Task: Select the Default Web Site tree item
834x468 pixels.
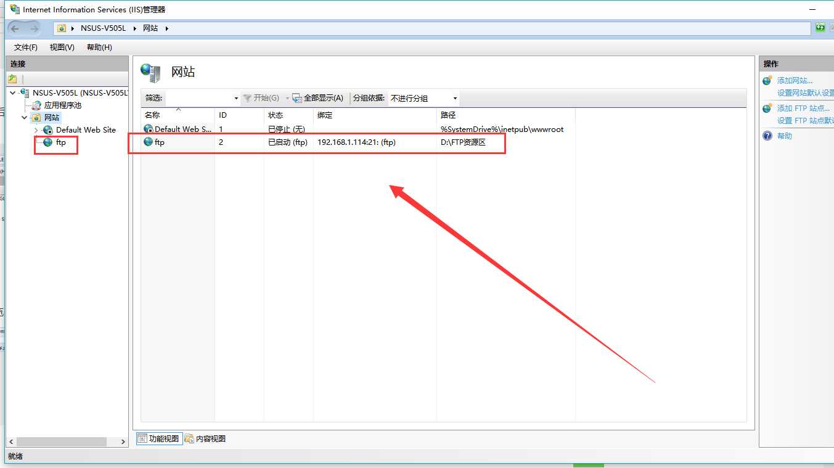Action: coord(86,130)
